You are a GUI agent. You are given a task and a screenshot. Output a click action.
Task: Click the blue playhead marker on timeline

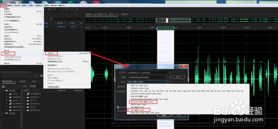click(x=157, y=28)
